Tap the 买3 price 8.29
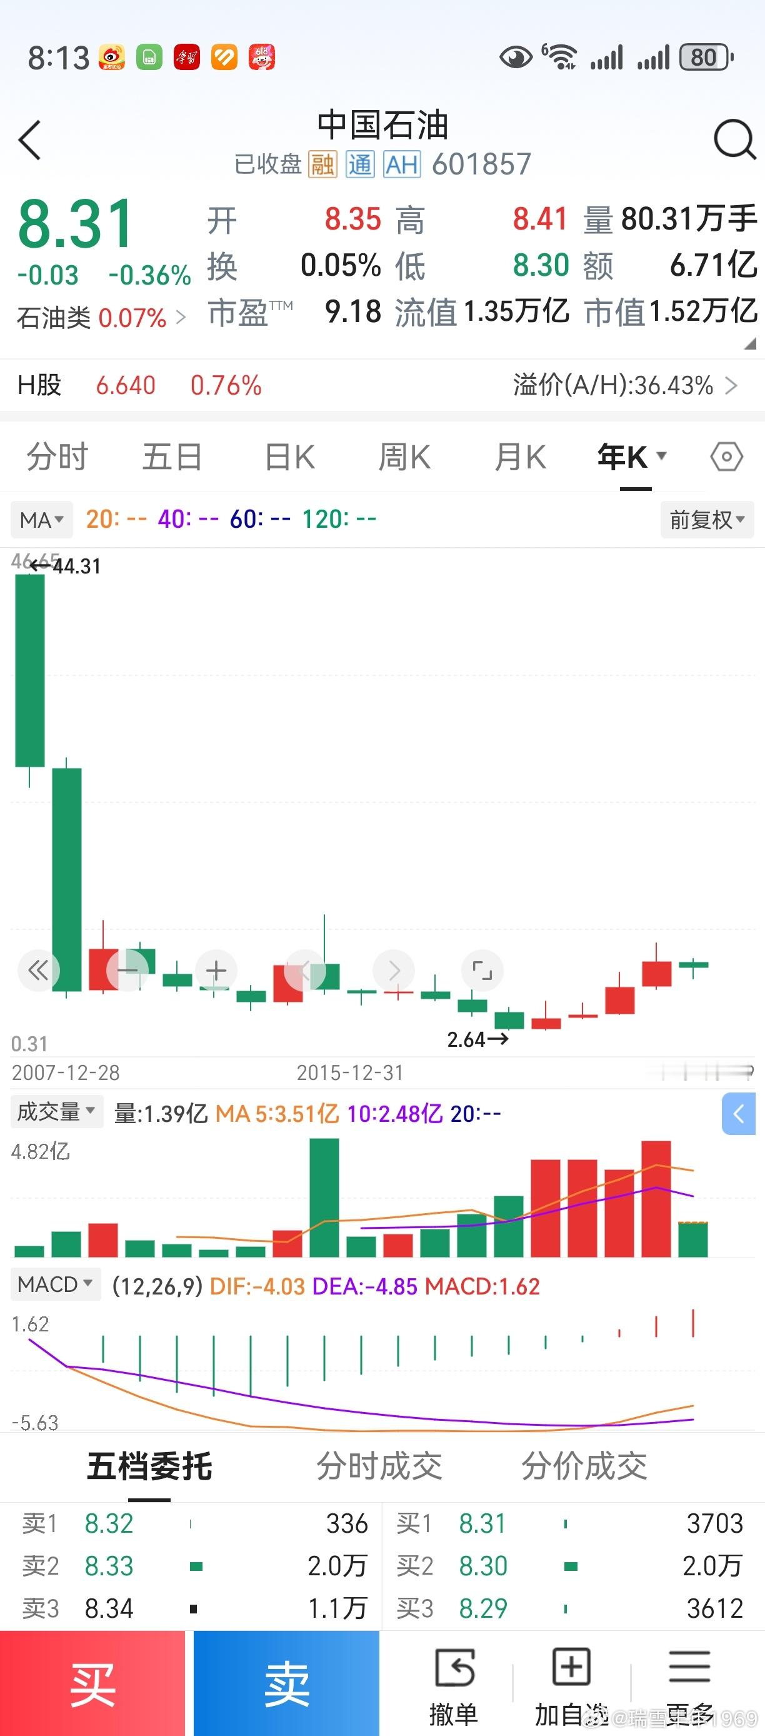Viewport: 765px width, 1736px height. pos(483,1608)
